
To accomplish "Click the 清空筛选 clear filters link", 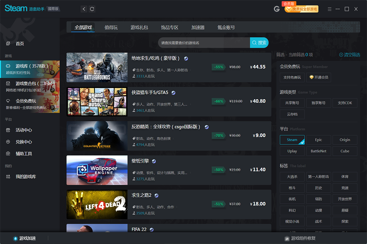I will (x=350, y=55).
